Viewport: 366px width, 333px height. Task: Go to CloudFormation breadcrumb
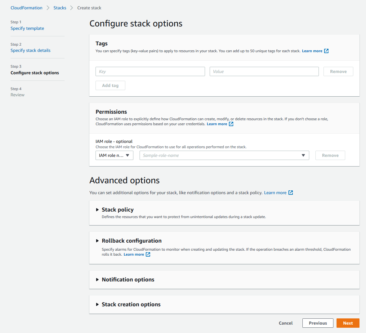point(26,8)
